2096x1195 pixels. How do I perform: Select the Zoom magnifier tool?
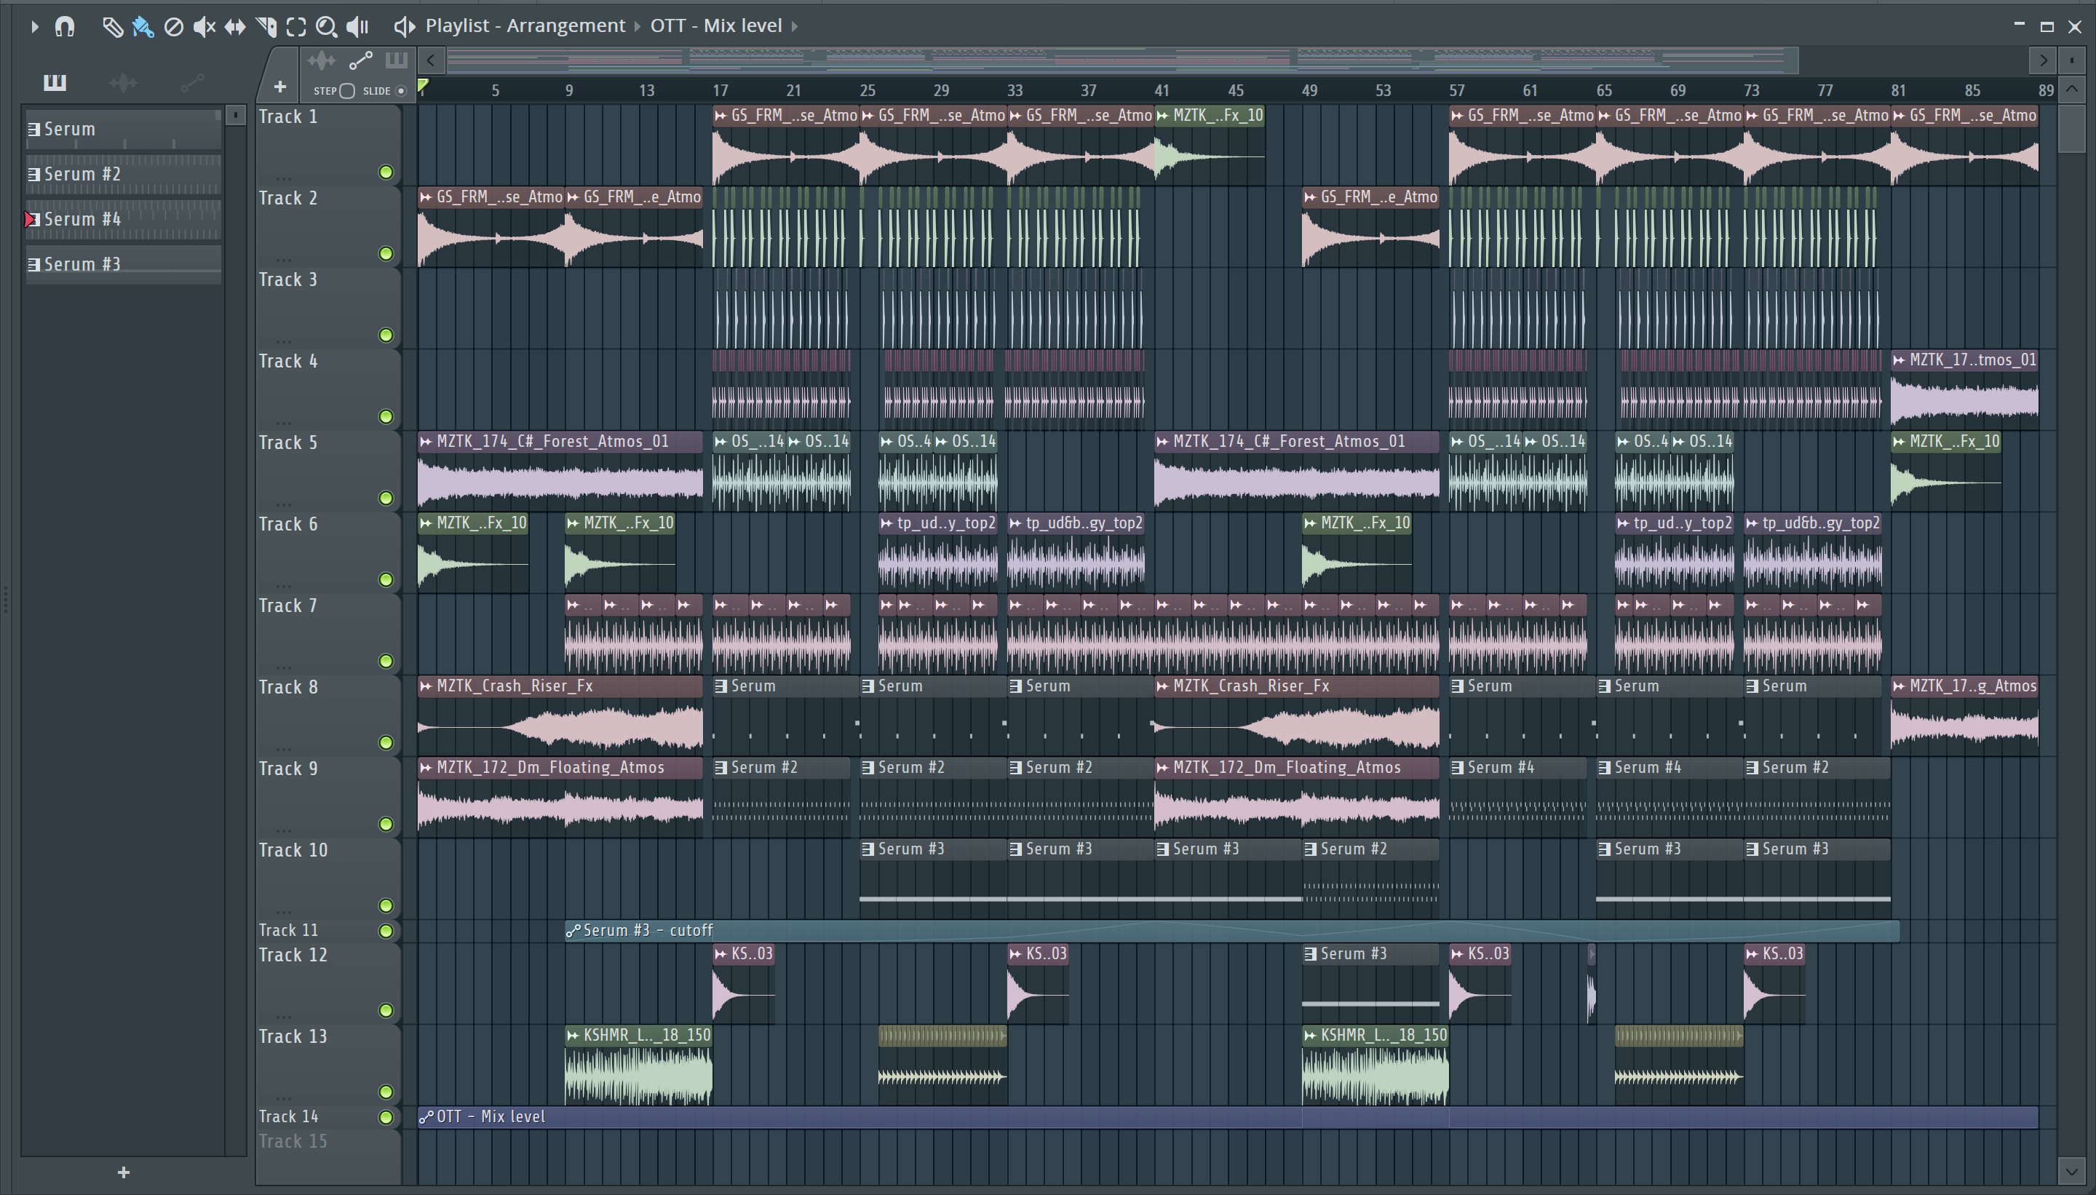coord(327,27)
